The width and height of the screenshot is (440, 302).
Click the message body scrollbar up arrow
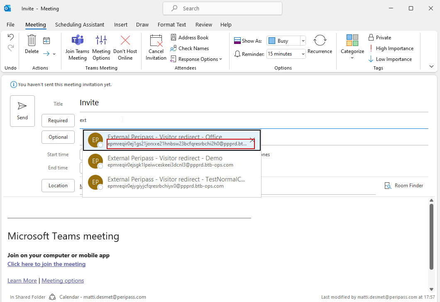[432, 201]
